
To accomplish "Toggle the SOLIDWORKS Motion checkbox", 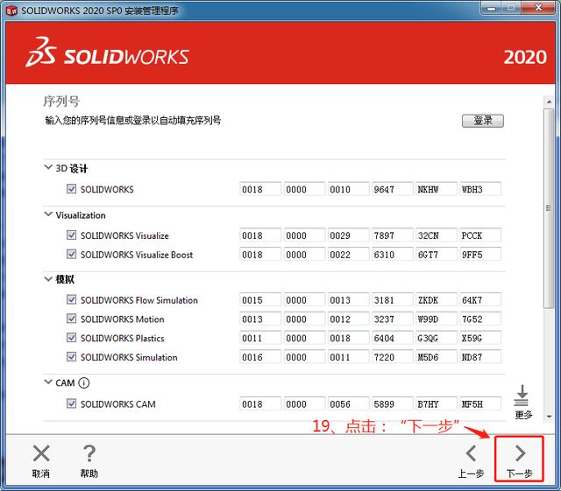I will pos(71,319).
